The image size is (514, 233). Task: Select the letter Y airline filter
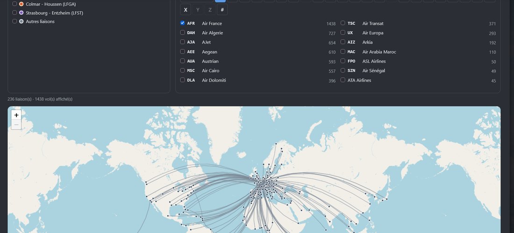click(x=198, y=10)
